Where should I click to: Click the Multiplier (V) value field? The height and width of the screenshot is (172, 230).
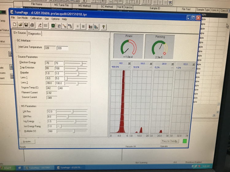click(x=52, y=131)
